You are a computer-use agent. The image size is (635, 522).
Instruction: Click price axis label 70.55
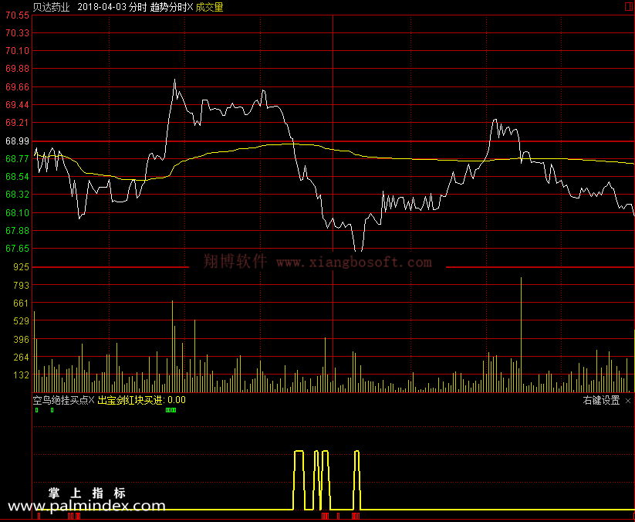[x=18, y=15]
